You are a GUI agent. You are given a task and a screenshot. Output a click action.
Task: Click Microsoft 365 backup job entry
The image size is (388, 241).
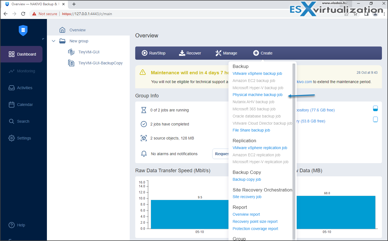(x=254, y=109)
